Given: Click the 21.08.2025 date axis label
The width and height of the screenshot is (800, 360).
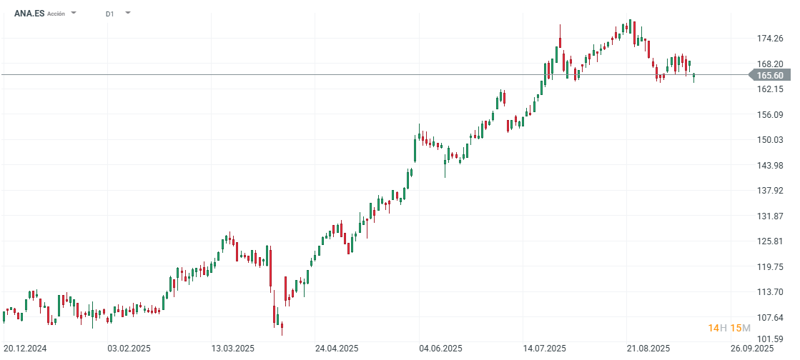Looking at the screenshot, I should pyautogui.click(x=648, y=349).
